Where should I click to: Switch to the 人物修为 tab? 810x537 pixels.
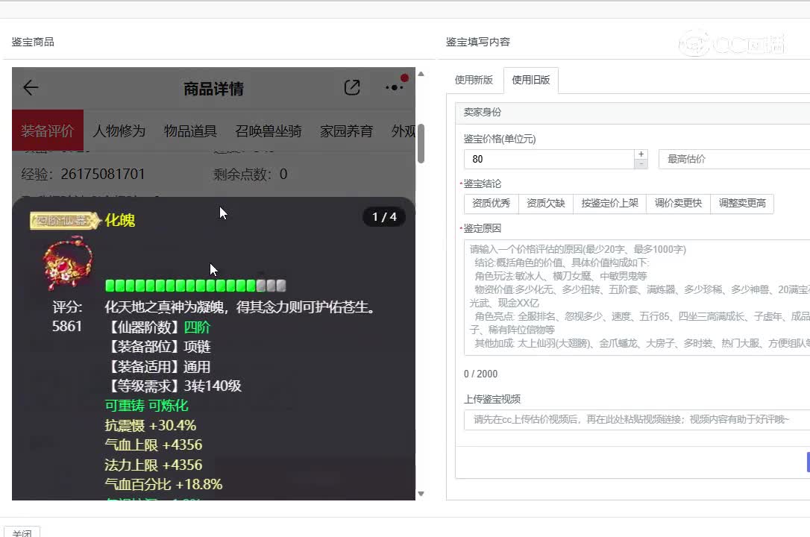coord(119,131)
